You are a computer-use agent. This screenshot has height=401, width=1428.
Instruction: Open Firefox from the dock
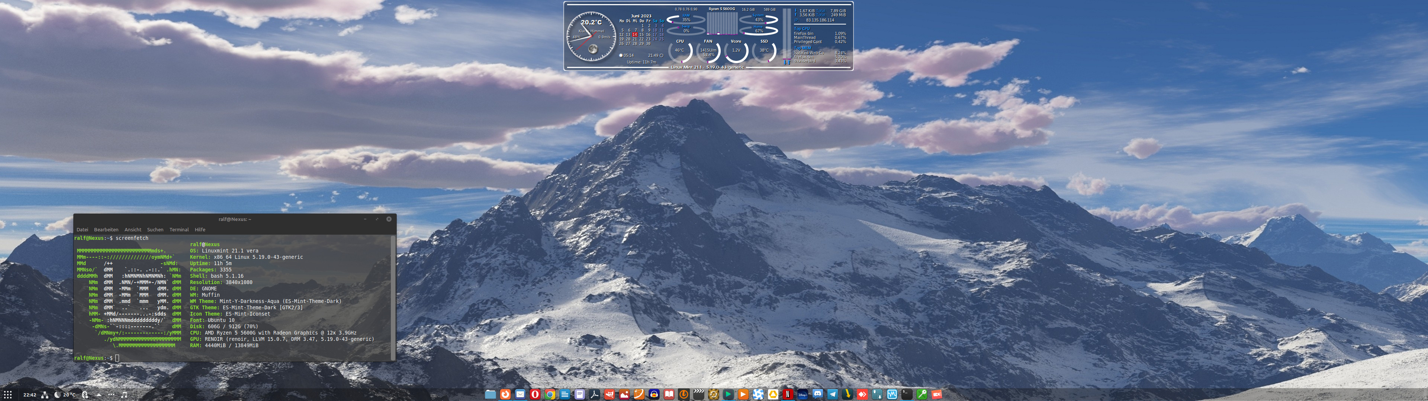coord(506,394)
